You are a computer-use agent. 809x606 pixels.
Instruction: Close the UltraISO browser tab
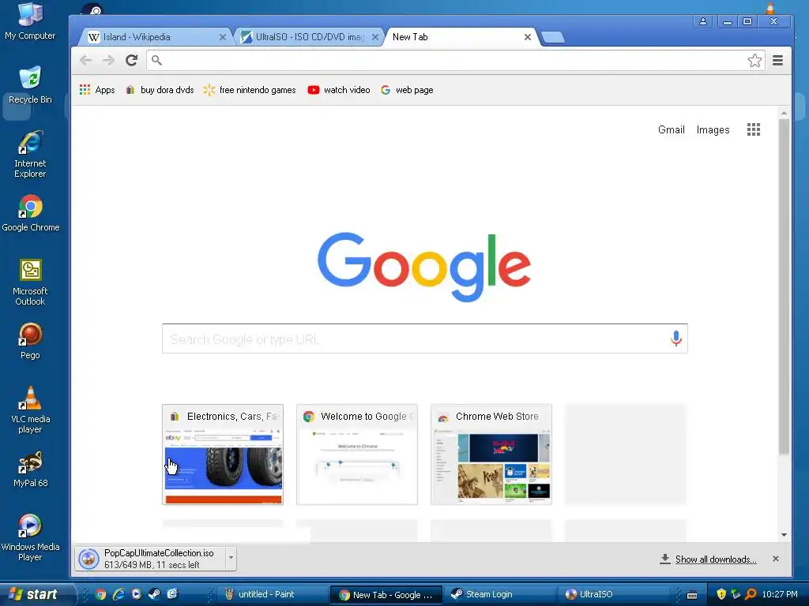point(375,37)
